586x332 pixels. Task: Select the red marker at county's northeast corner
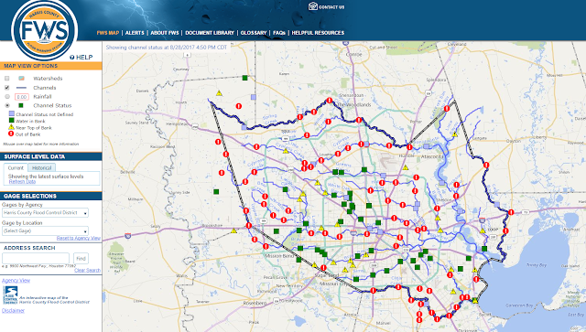(x=447, y=109)
